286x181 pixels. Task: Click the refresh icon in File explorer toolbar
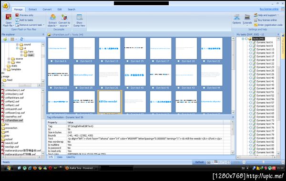21,39
